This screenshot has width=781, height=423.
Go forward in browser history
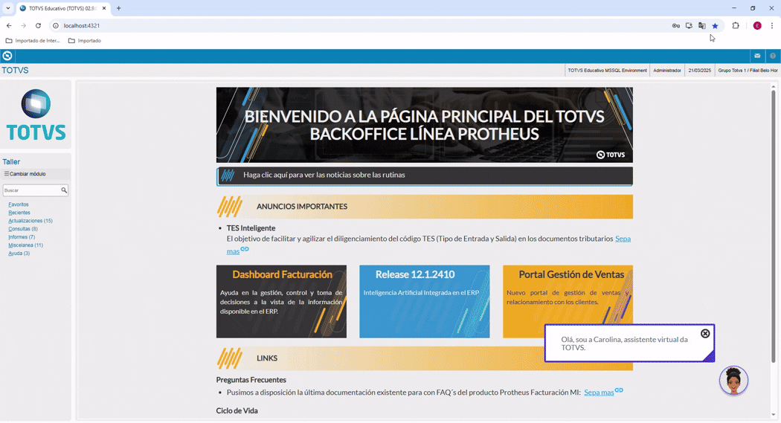[x=23, y=26]
